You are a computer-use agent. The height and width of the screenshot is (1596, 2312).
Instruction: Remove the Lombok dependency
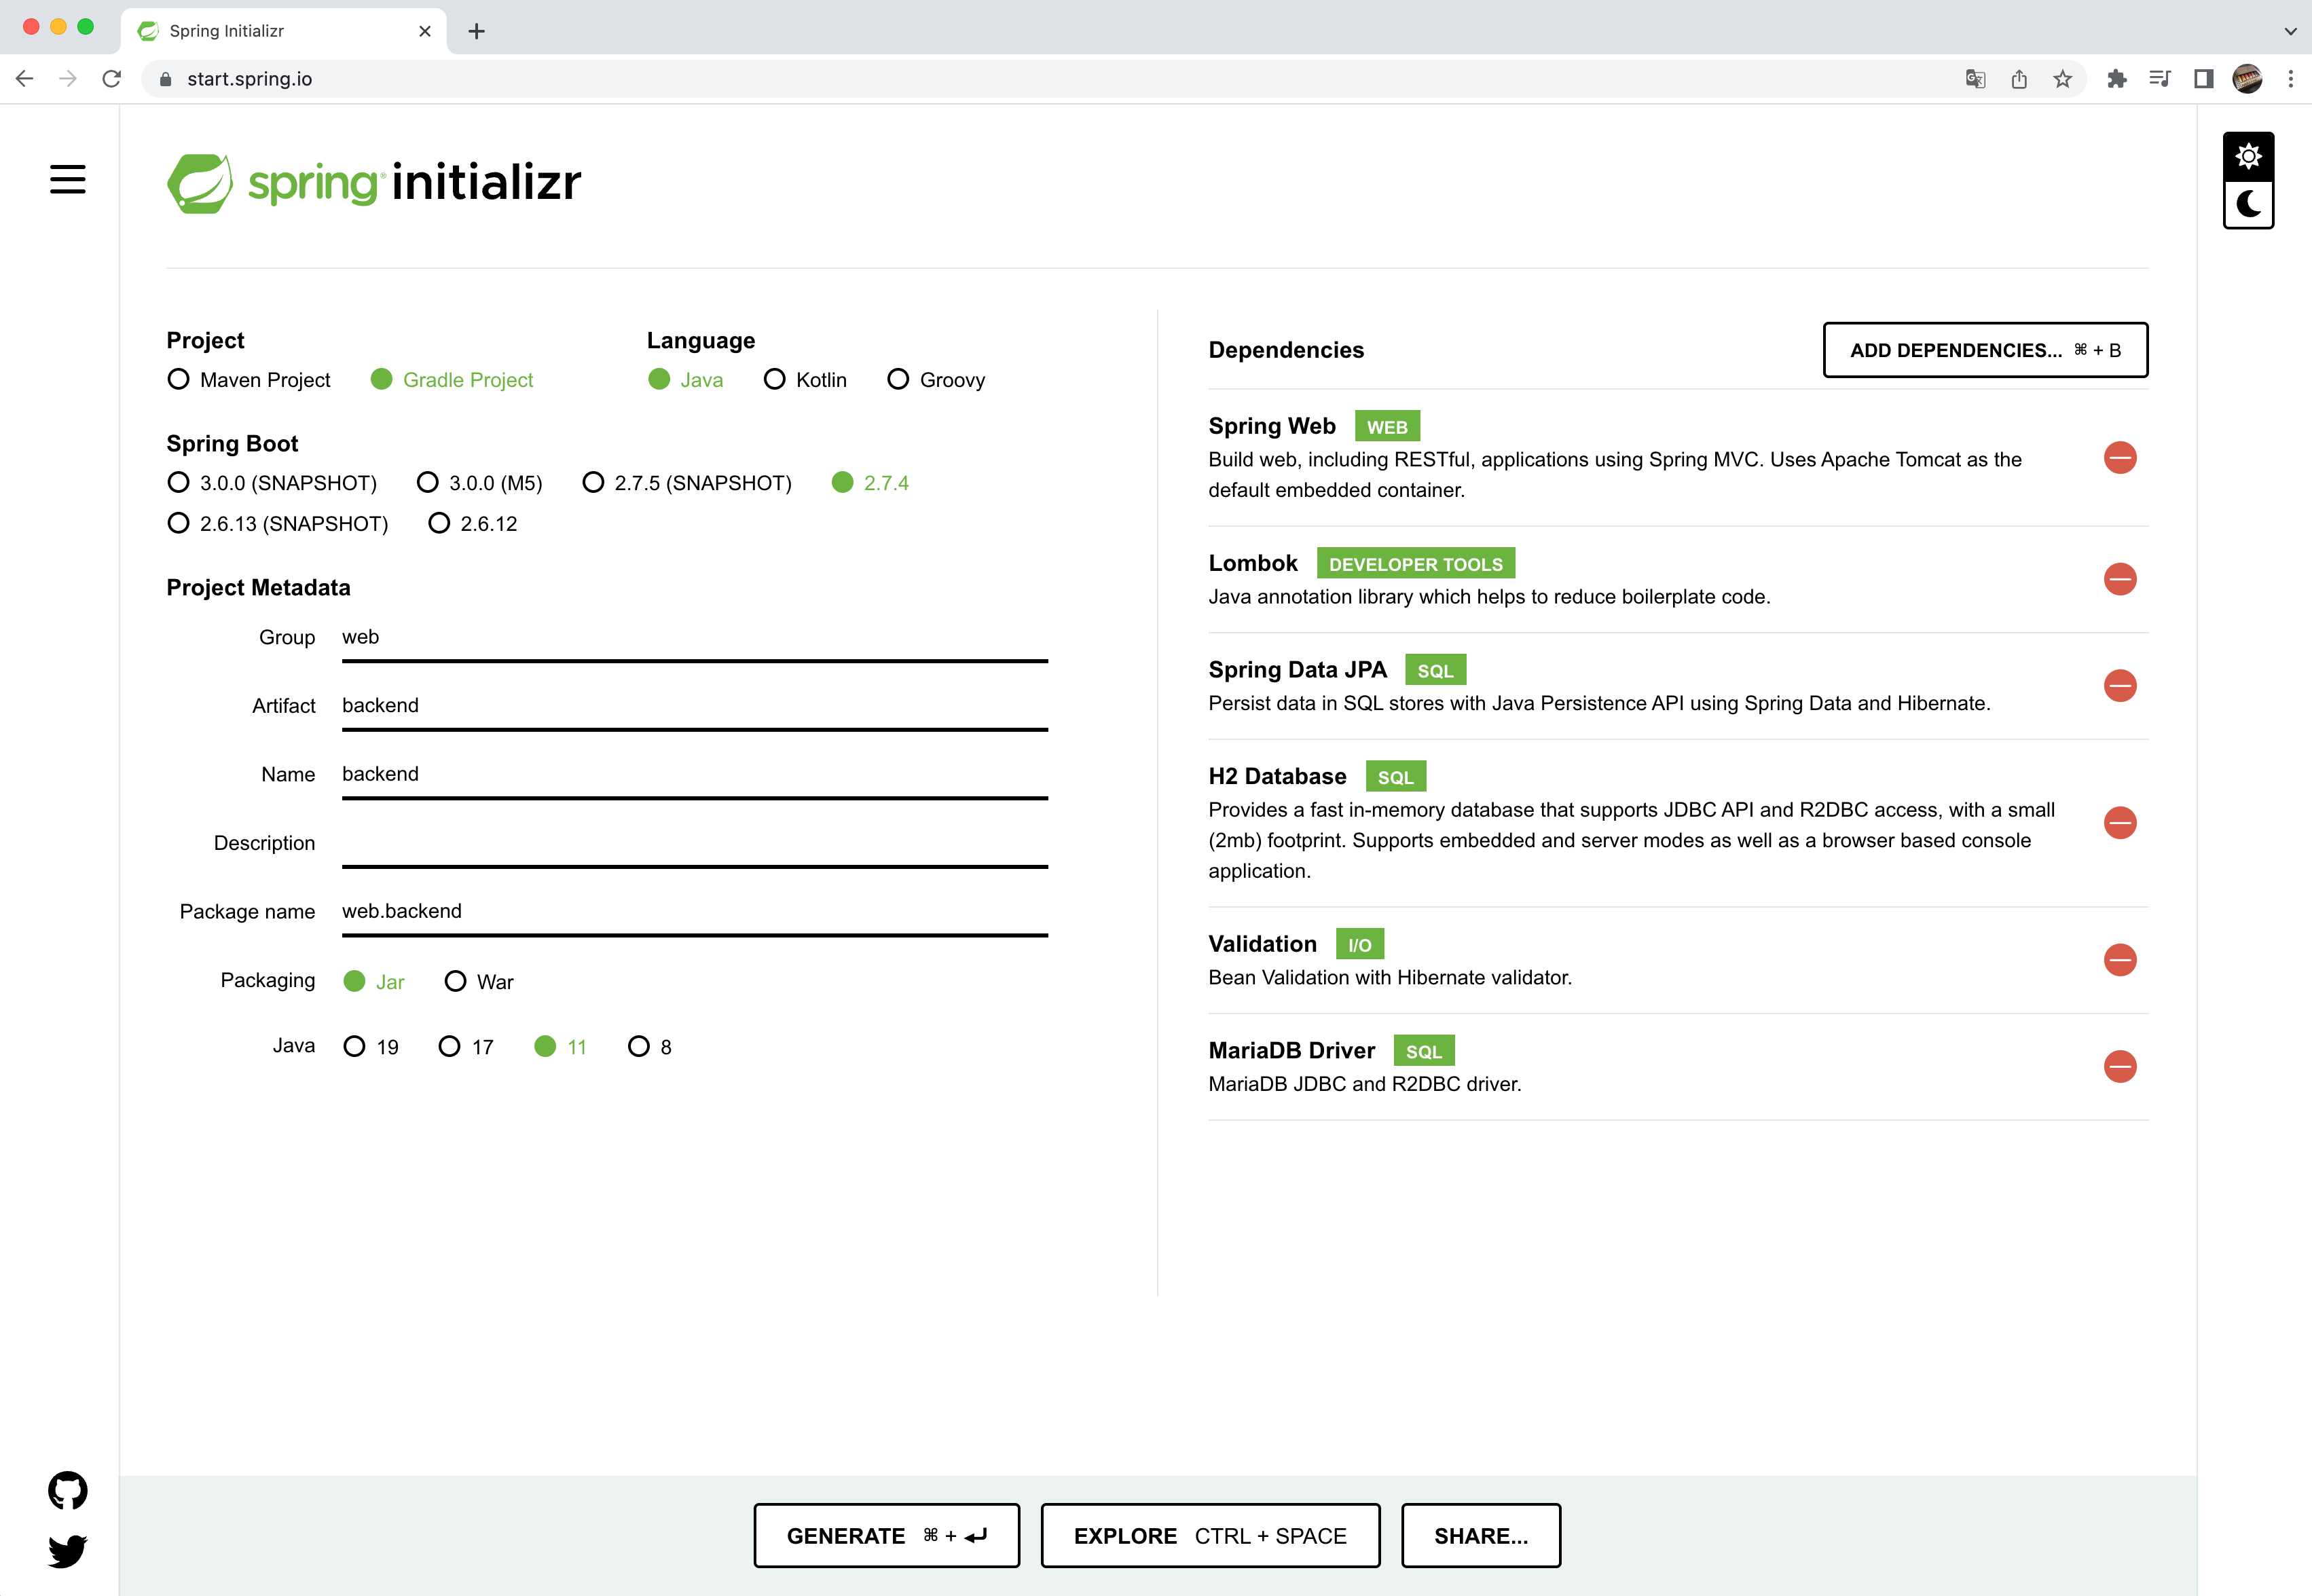coord(2119,580)
